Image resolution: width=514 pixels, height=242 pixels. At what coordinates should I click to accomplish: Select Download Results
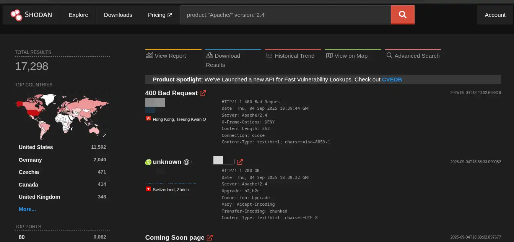pyautogui.click(x=223, y=60)
